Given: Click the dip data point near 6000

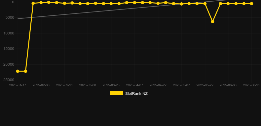Looking at the screenshot, I should [x=212, y=22].
